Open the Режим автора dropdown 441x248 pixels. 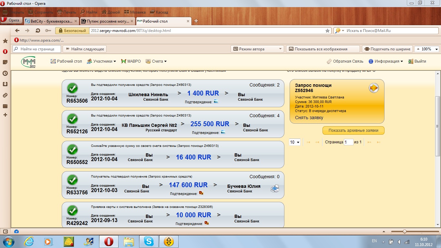coord(257,49)
